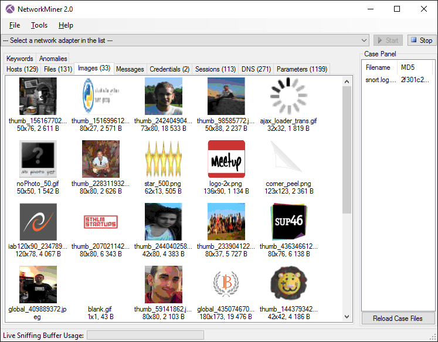
Task: Select the ajax_loader_trans.gif spinner image
Action: 288,96
